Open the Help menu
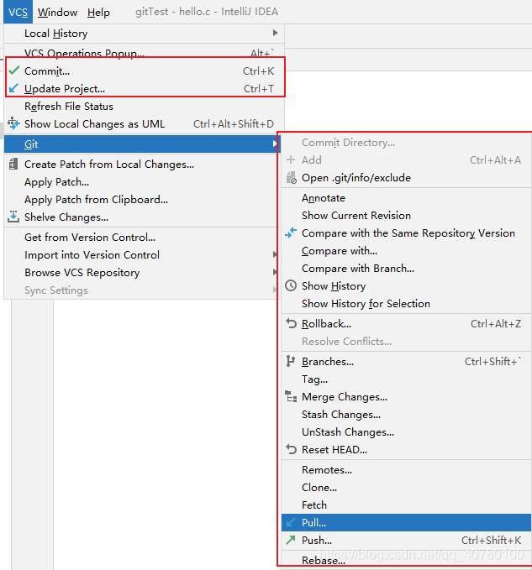Image resolution: width=532 pixels, height=570 pixels. point(98,13)
